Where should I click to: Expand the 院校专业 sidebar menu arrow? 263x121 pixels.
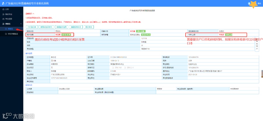coord(21,14)
